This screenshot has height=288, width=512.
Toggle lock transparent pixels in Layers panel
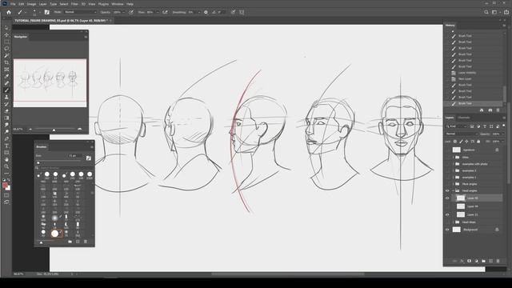455,142
